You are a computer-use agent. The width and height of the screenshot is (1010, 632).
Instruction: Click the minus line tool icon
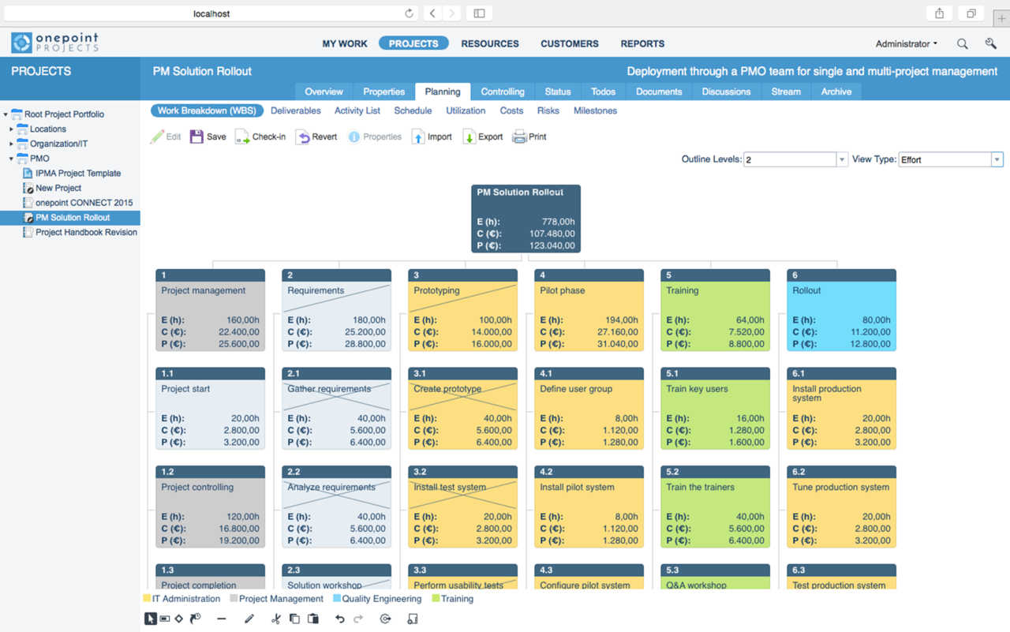click(x=222, y=619)
